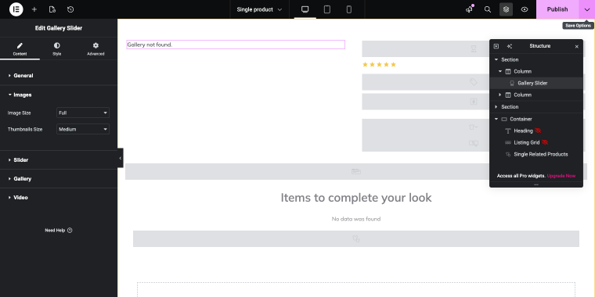Click the first Column icon in Structure

pyautogui.click(x=508, y=71)
